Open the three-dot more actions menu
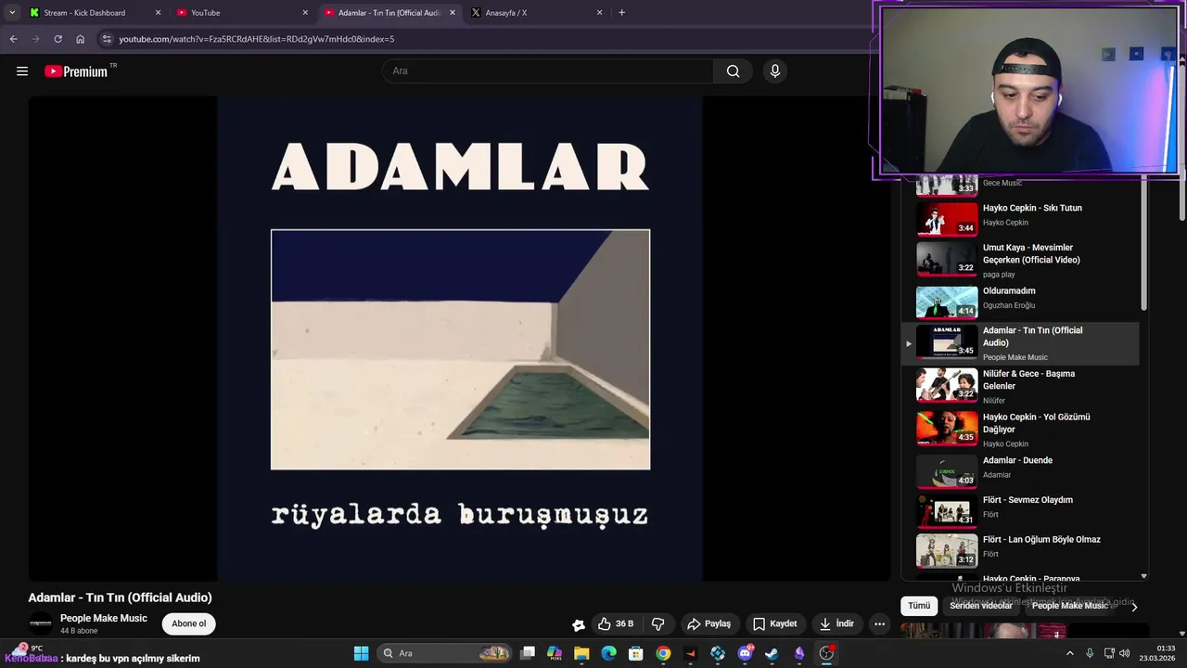Image resolution: width=1187 pixels, height=668 pixels. tap(879, 623)
